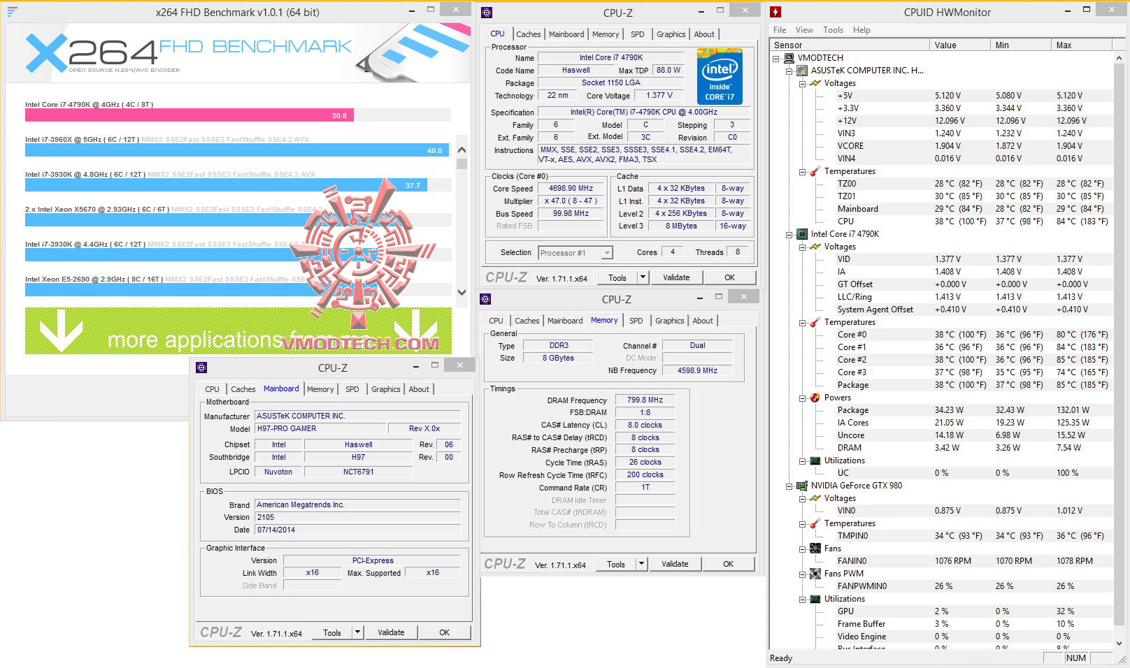Click the Utilizations icon under NVIDIA GeForce GTX 980
The image size is (1130, 668).
tap(815, 599)
